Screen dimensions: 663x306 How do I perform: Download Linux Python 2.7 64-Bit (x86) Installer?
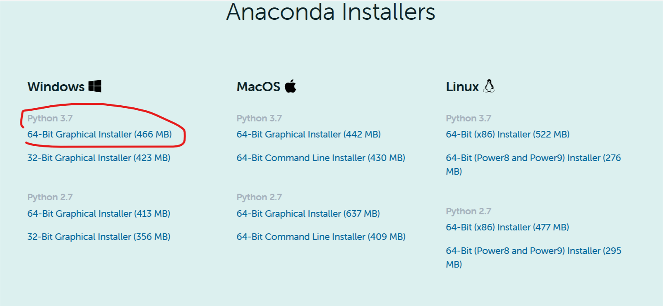click(x=507, y=228)
